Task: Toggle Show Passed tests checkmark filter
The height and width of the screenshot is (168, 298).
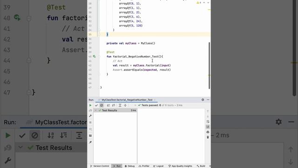Action: tap(96, 105)
